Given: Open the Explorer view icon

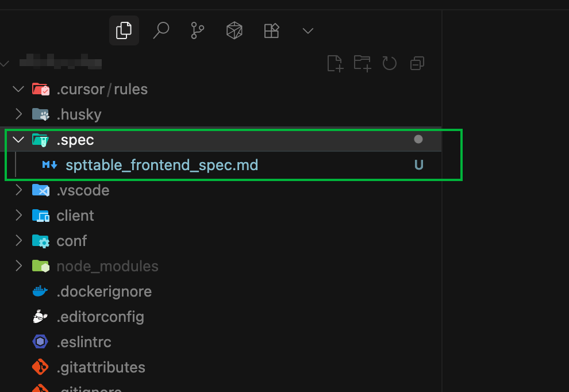Looking at the screenshot, I should click(x=124, y=30).
